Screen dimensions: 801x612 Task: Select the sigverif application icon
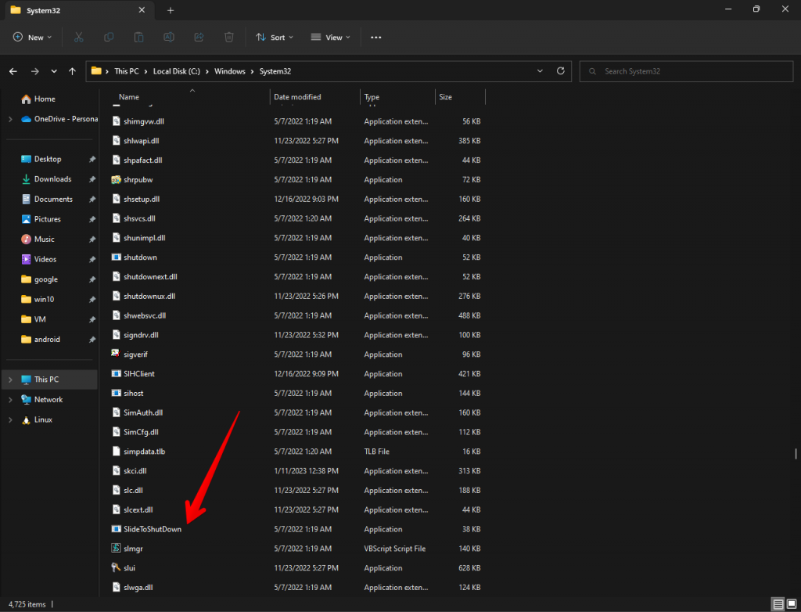tap(116, 355)
